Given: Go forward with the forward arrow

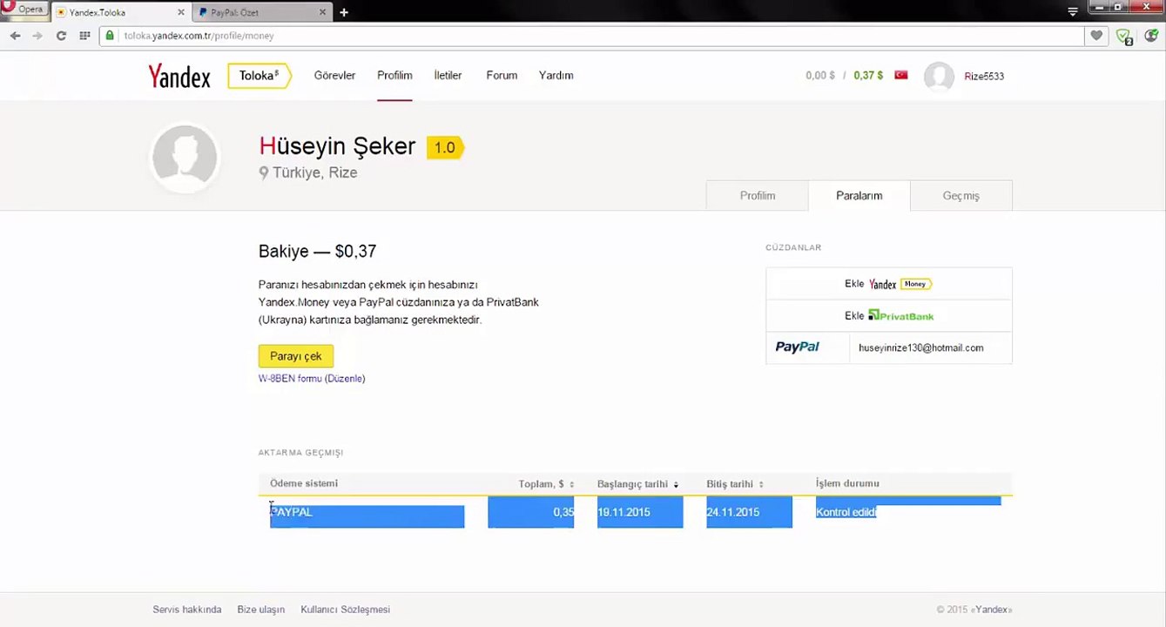Looking at the screenshot, I should click(x=37, y=36).
